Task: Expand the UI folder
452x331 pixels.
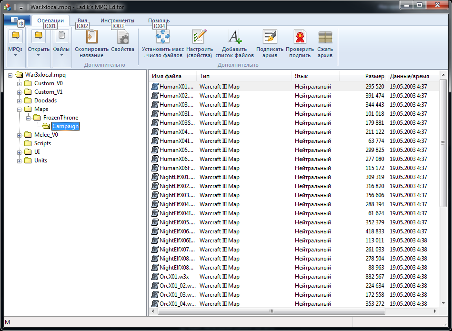Action: (20, 152)
